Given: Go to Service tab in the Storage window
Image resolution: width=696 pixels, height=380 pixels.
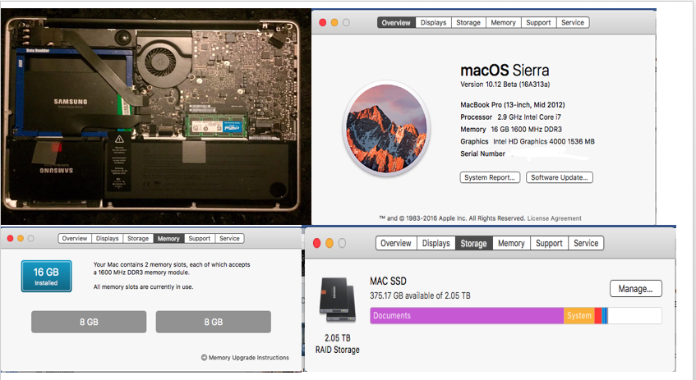Looking at the screenshot, I should [x=586, y=243].
